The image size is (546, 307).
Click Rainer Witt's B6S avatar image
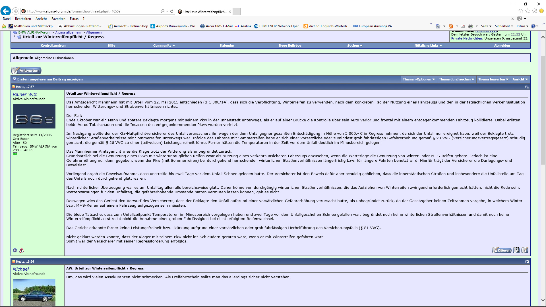click(x=34, y=116)
